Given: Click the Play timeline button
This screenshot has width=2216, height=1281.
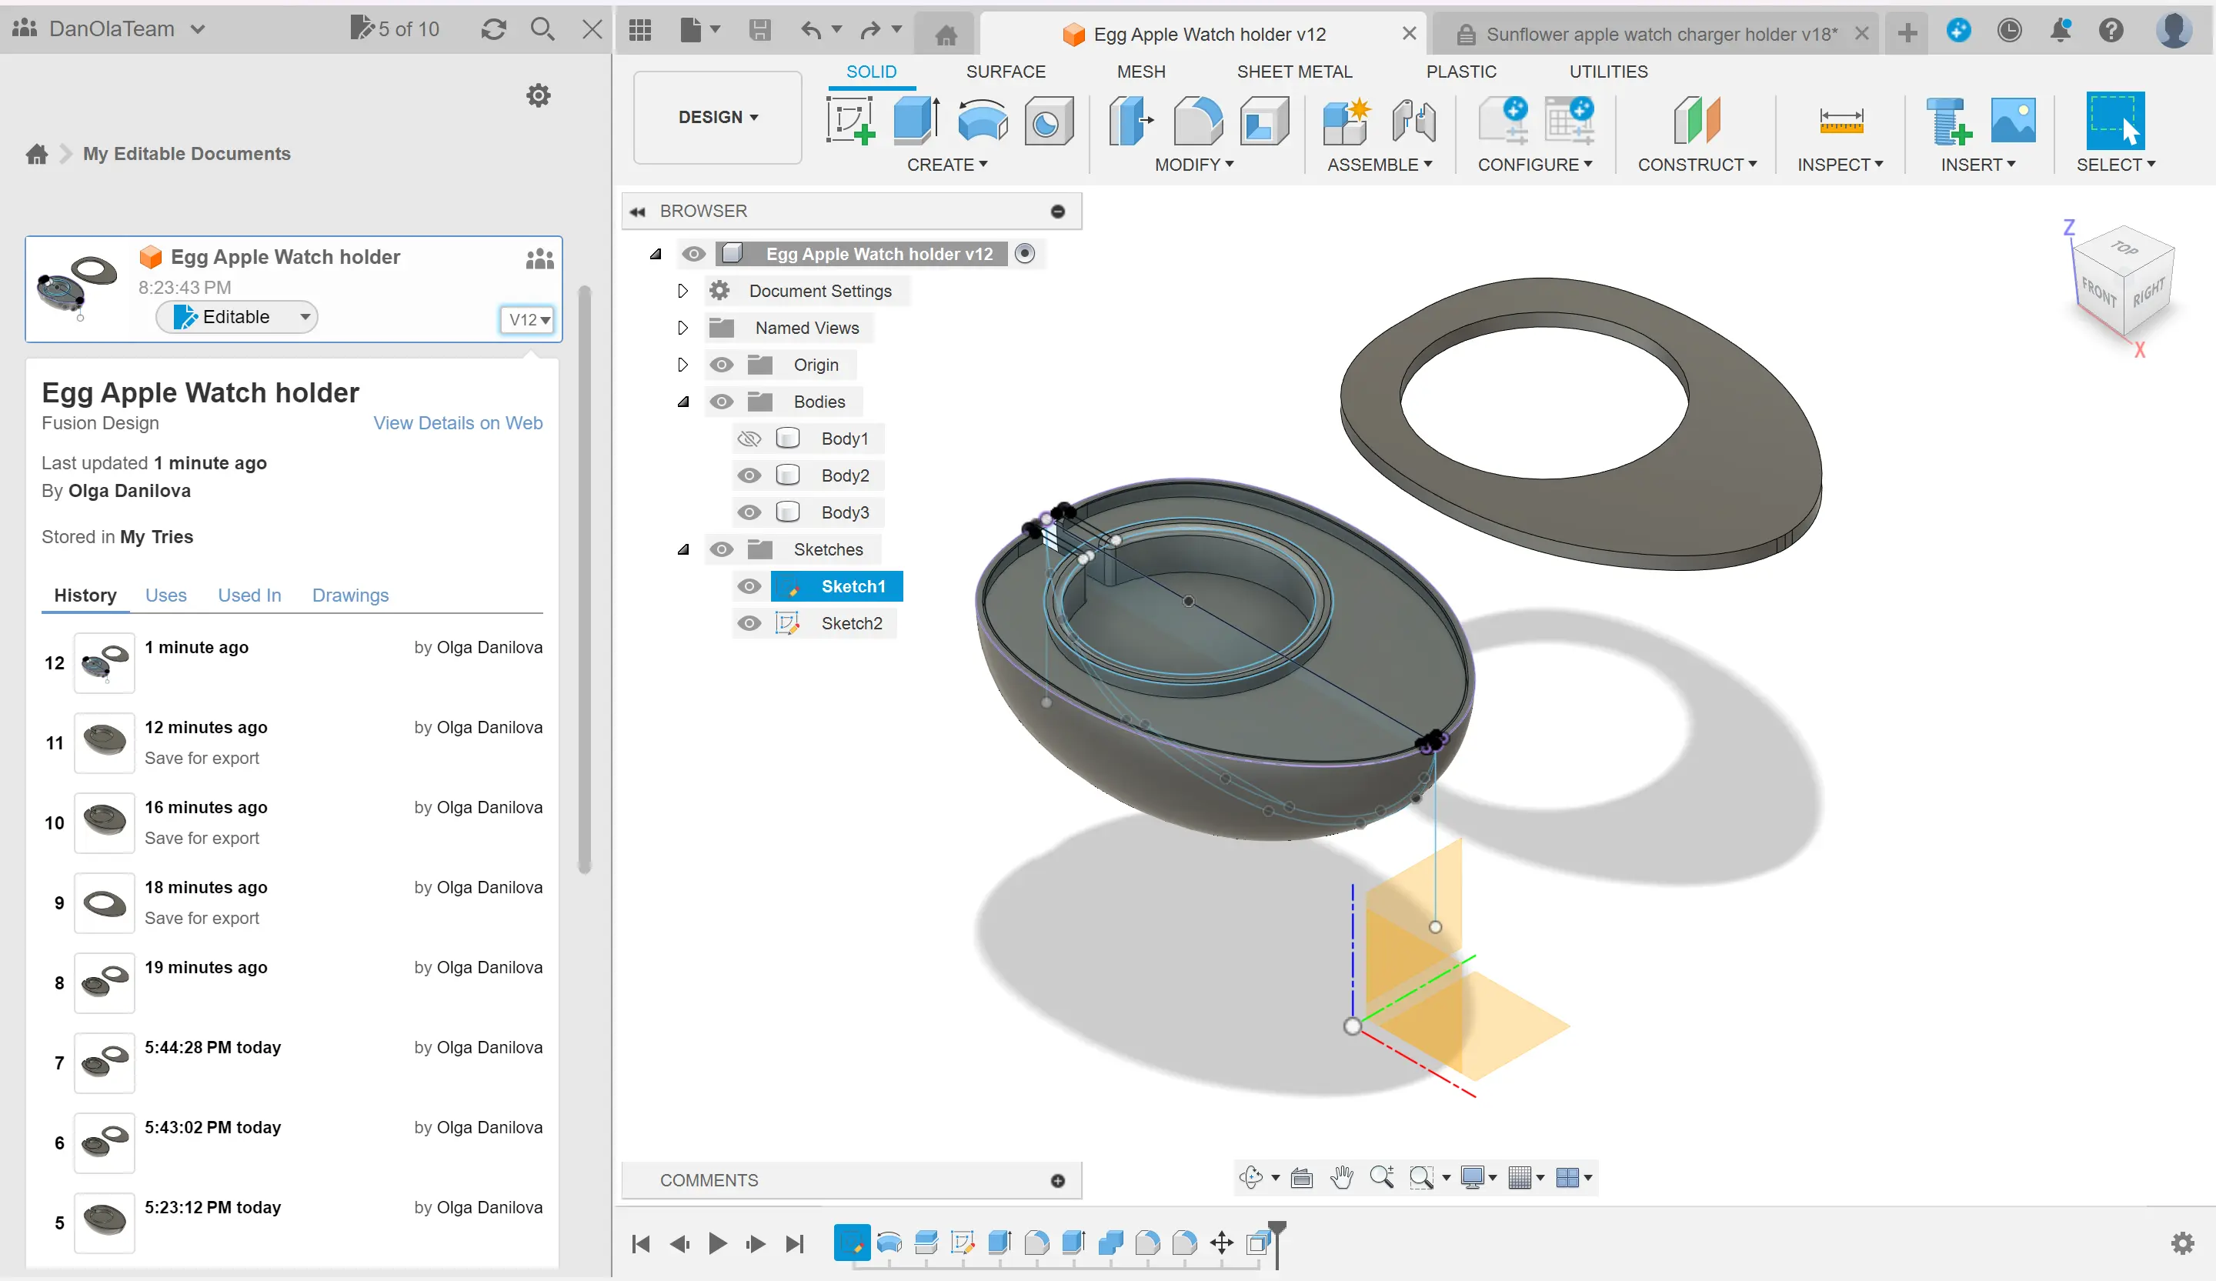Looking at the screenshot, I should tap(718, 1243).
